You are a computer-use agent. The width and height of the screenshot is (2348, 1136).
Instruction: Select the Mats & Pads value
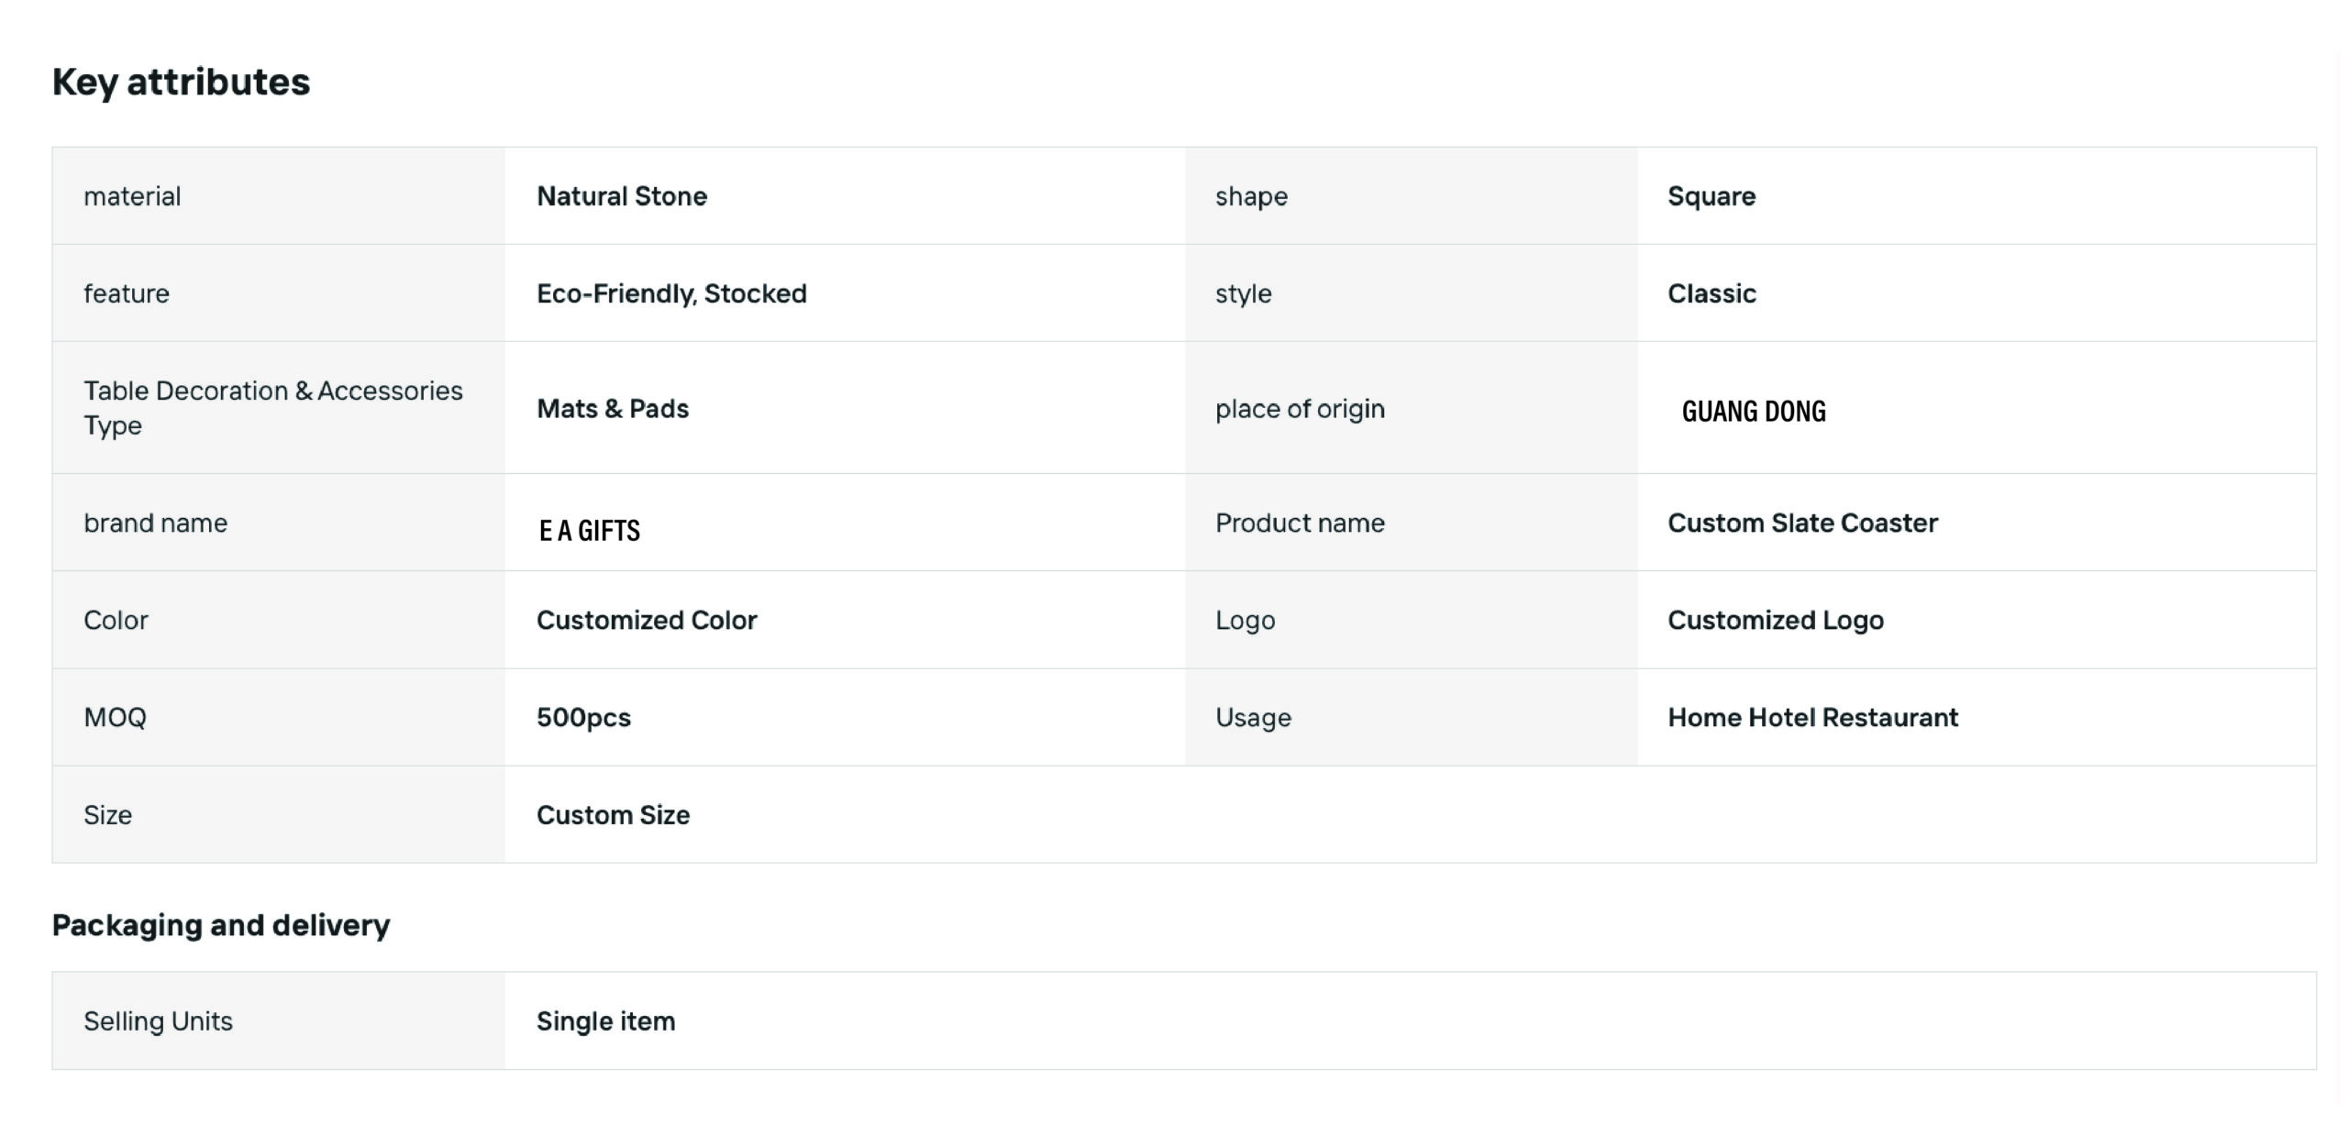[613, 409]
